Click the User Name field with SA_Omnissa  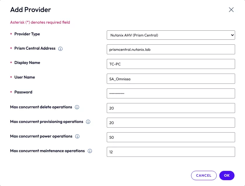(171, 79)
